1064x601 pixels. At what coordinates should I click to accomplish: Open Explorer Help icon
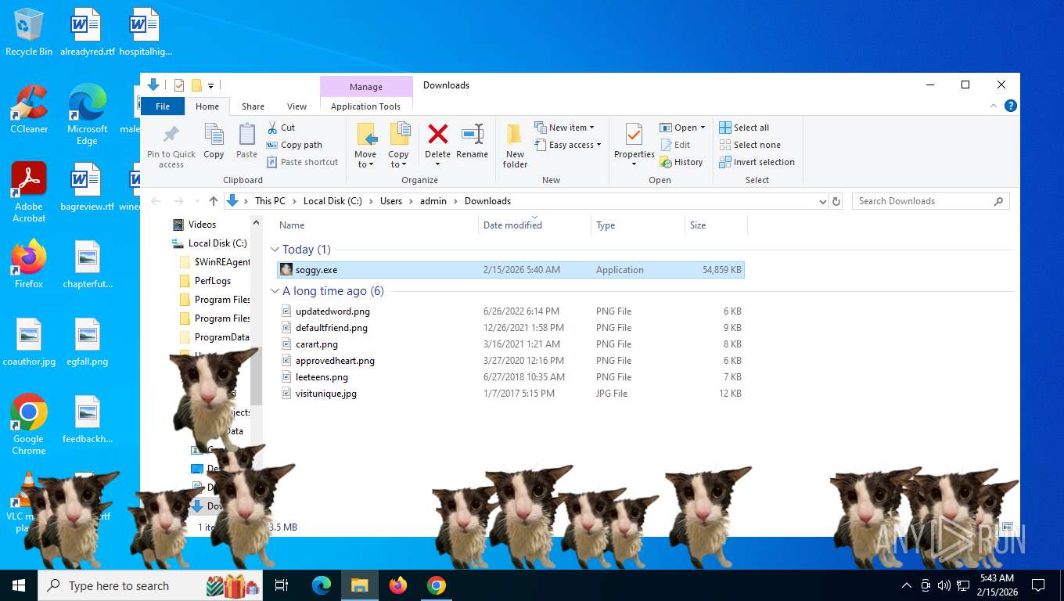coord(1010,106)
